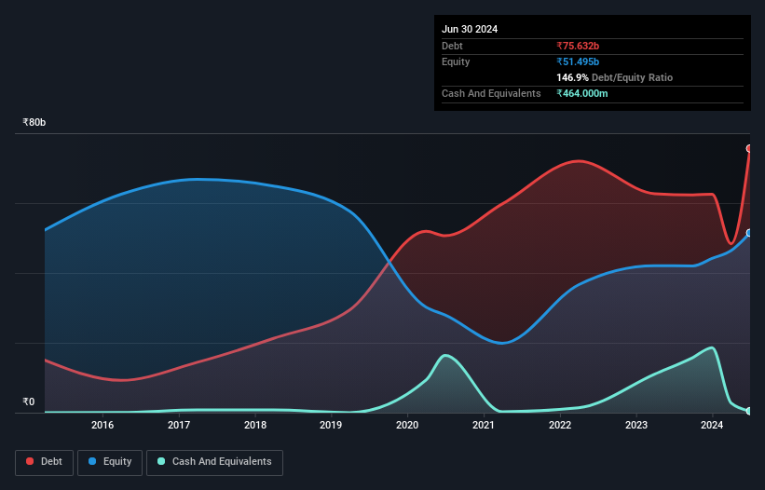
Task: Click the 2024 x-axis label
Action: tap(712, 425)
